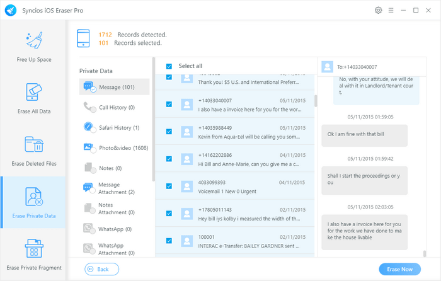Click the Back button

[102, 269]
